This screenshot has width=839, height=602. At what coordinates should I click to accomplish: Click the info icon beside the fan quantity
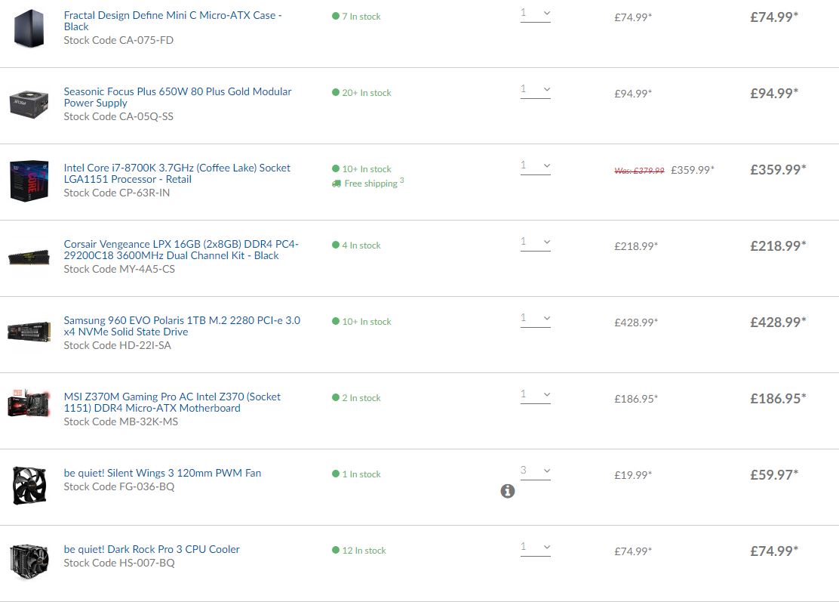click(x=508, y=491)
